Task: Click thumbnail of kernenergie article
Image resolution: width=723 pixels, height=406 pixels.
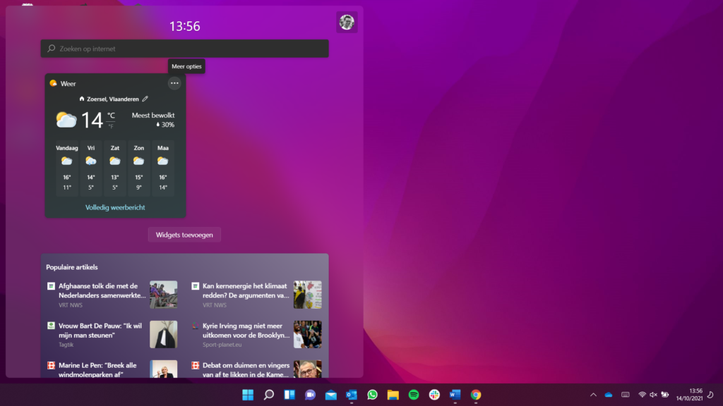Action: click(308, 295)
